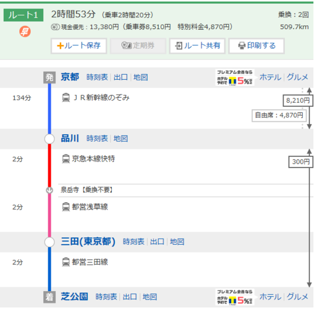Open the premium member banner beside 京都
Viewport: 317px width, 309px height.
click(x=235, y=77)
